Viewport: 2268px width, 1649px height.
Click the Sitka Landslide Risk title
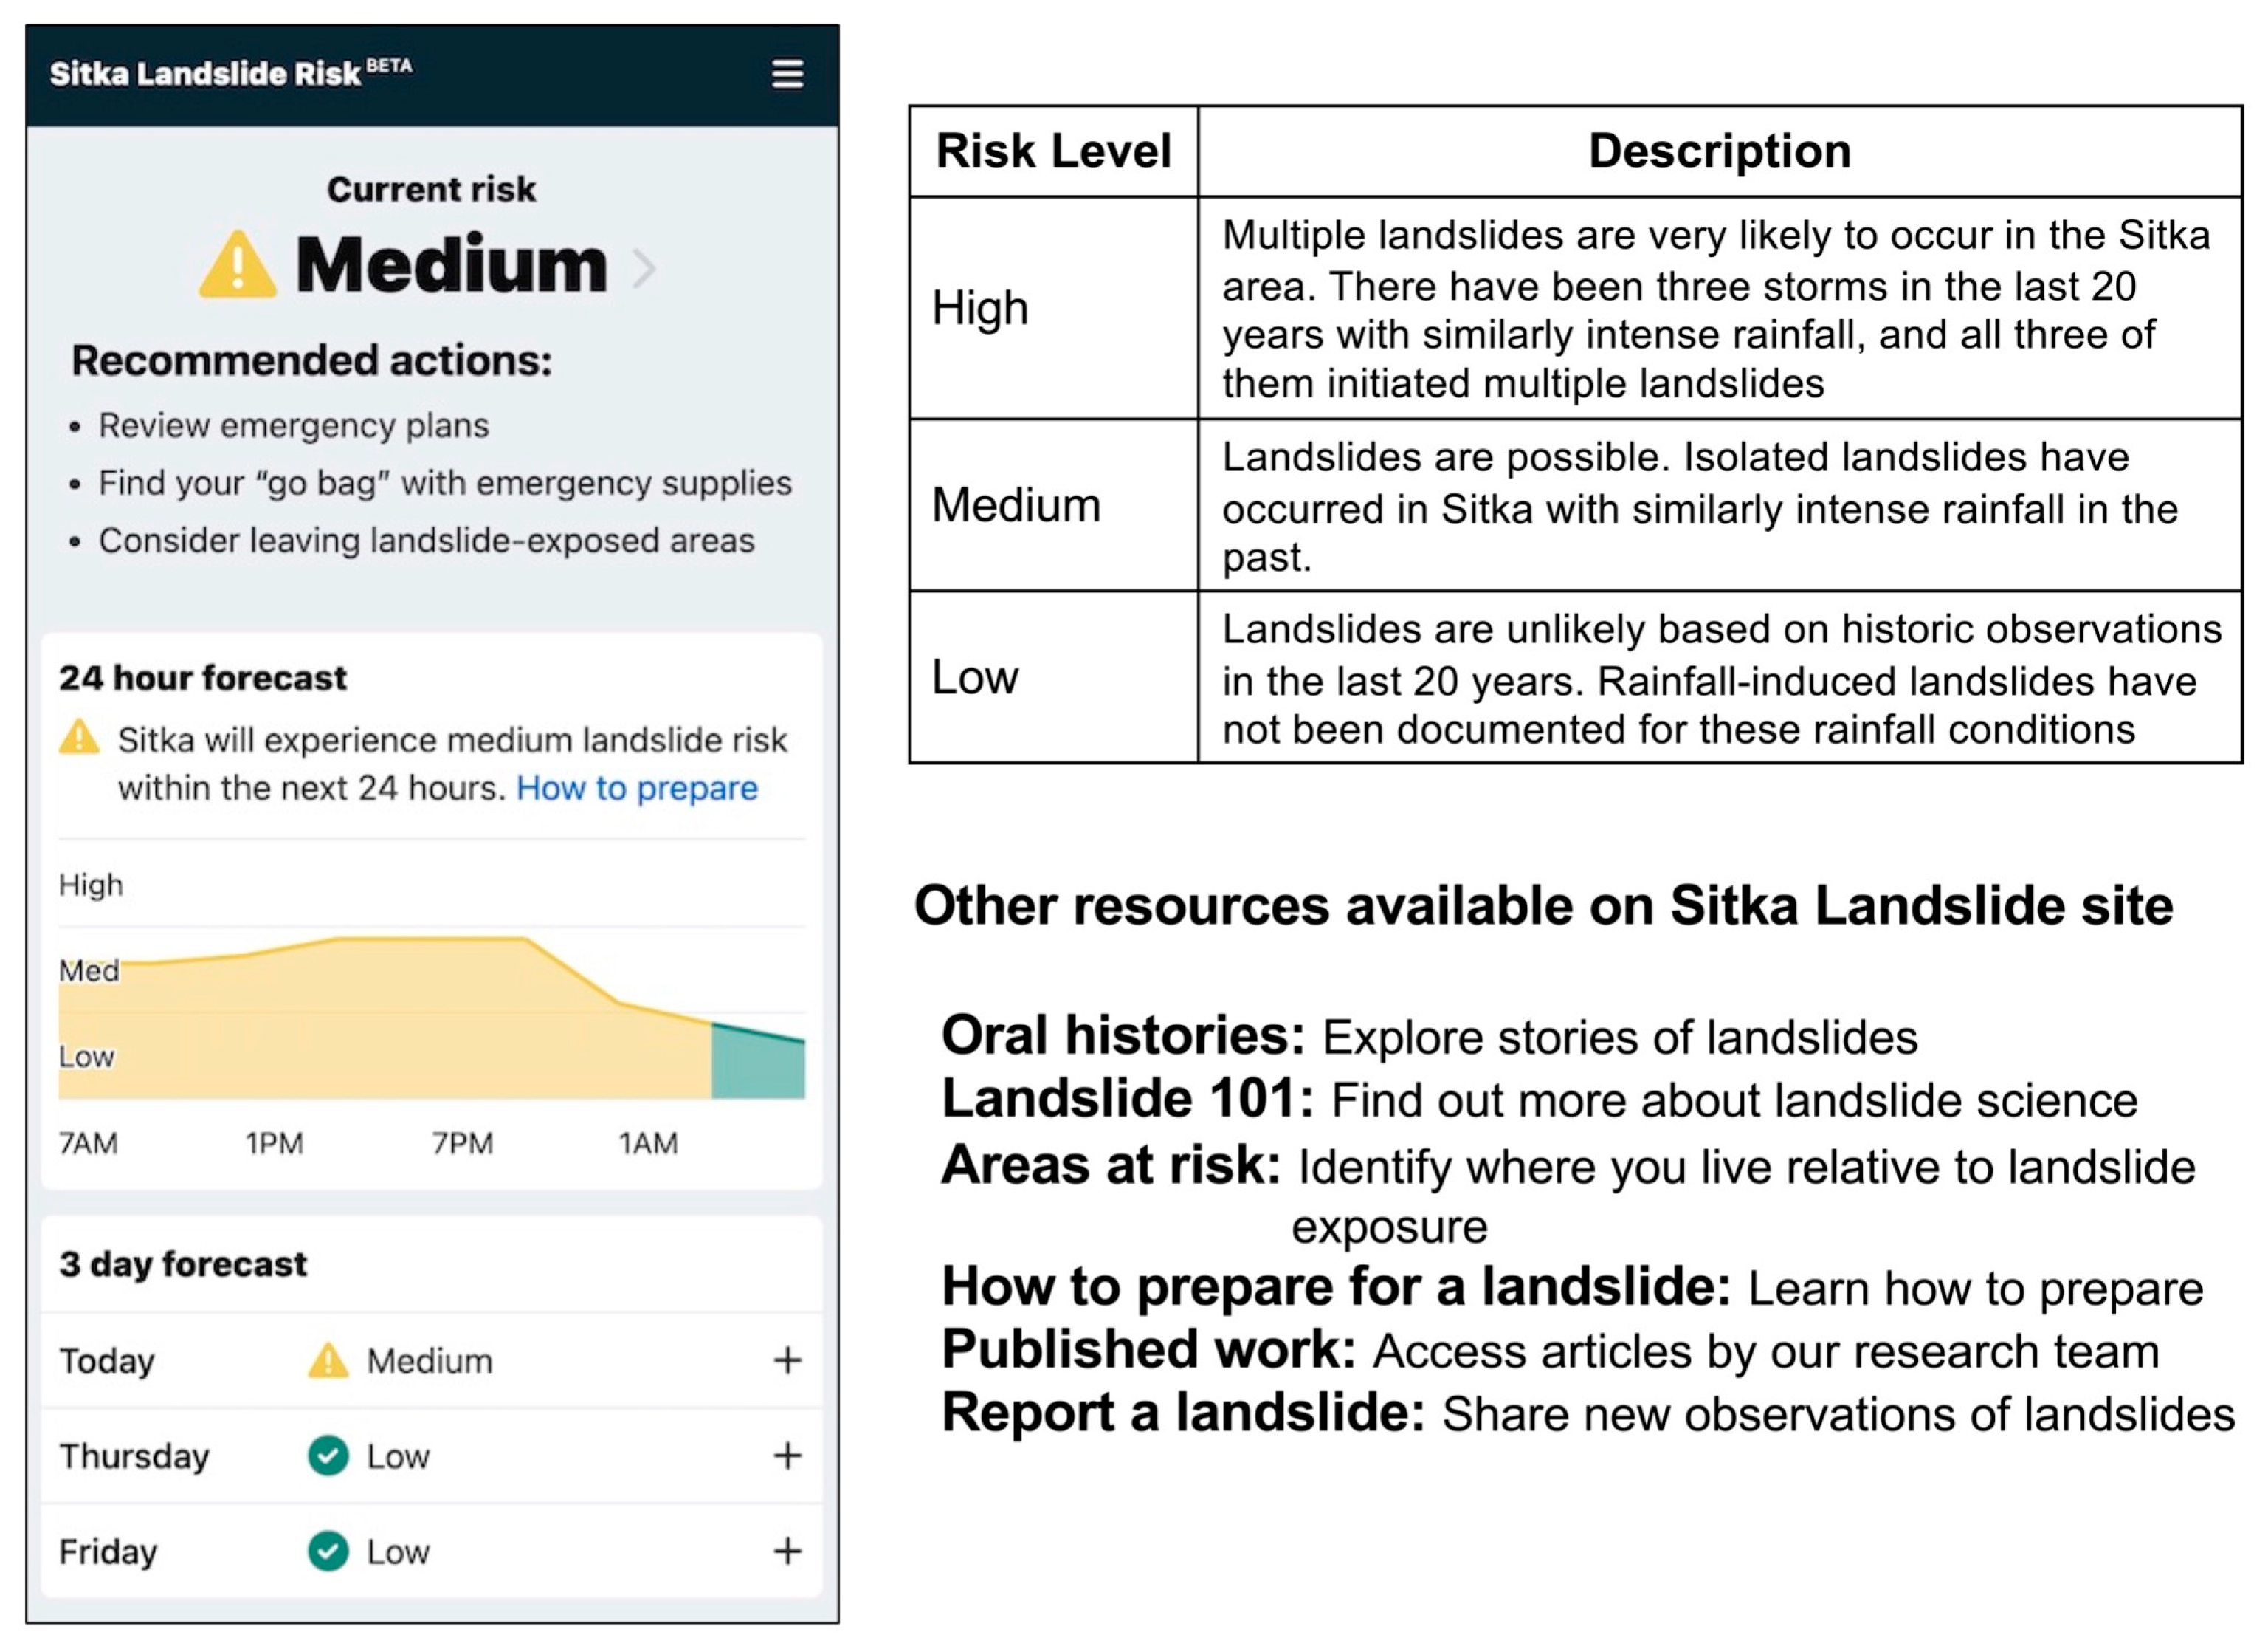pyautogui.click(x=205, y=74)
